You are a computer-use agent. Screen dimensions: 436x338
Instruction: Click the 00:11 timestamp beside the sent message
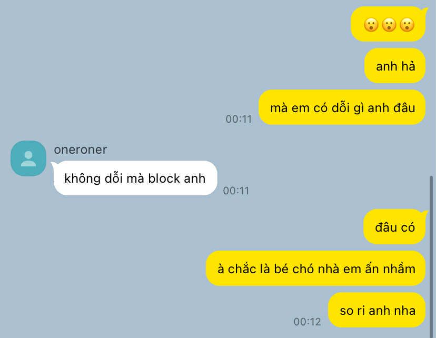(239, 119)
